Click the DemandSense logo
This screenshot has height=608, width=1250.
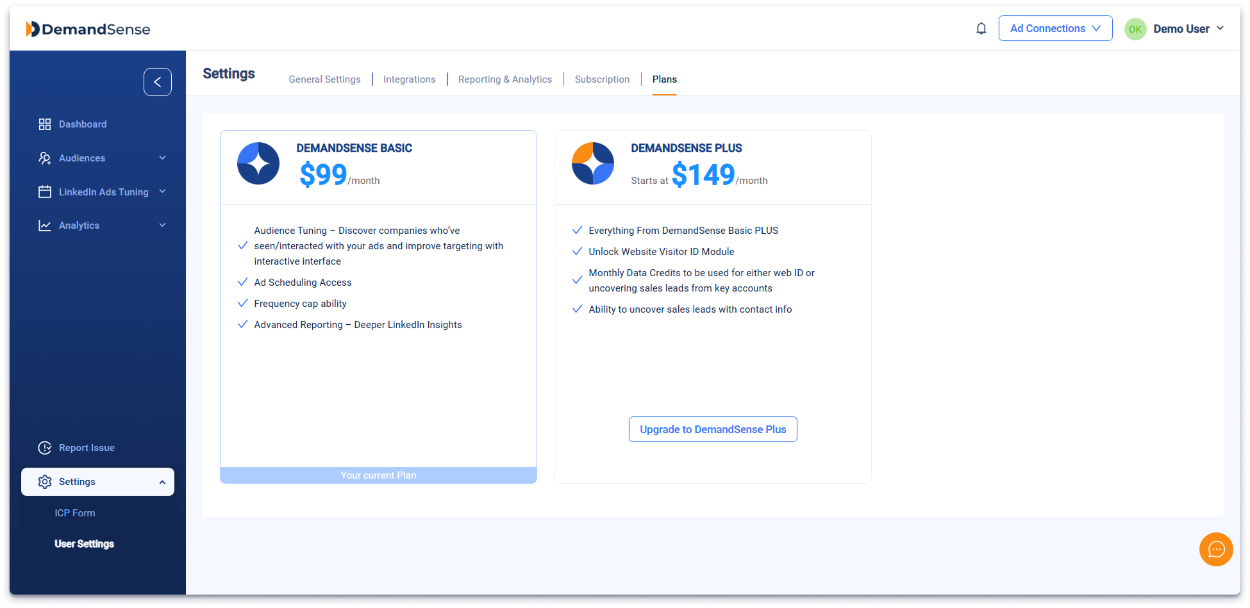88,29
